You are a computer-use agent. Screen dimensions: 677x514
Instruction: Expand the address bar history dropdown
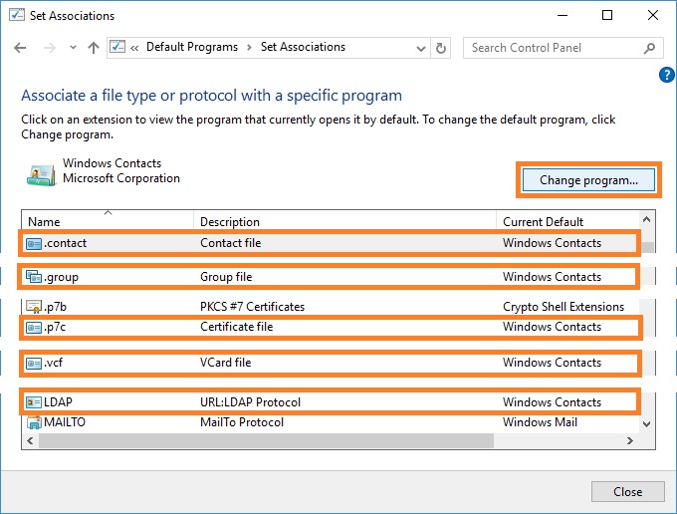420,49
